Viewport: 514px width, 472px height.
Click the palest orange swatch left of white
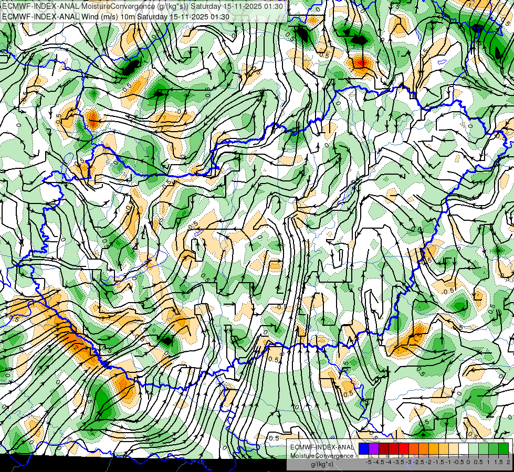point(454,449)
